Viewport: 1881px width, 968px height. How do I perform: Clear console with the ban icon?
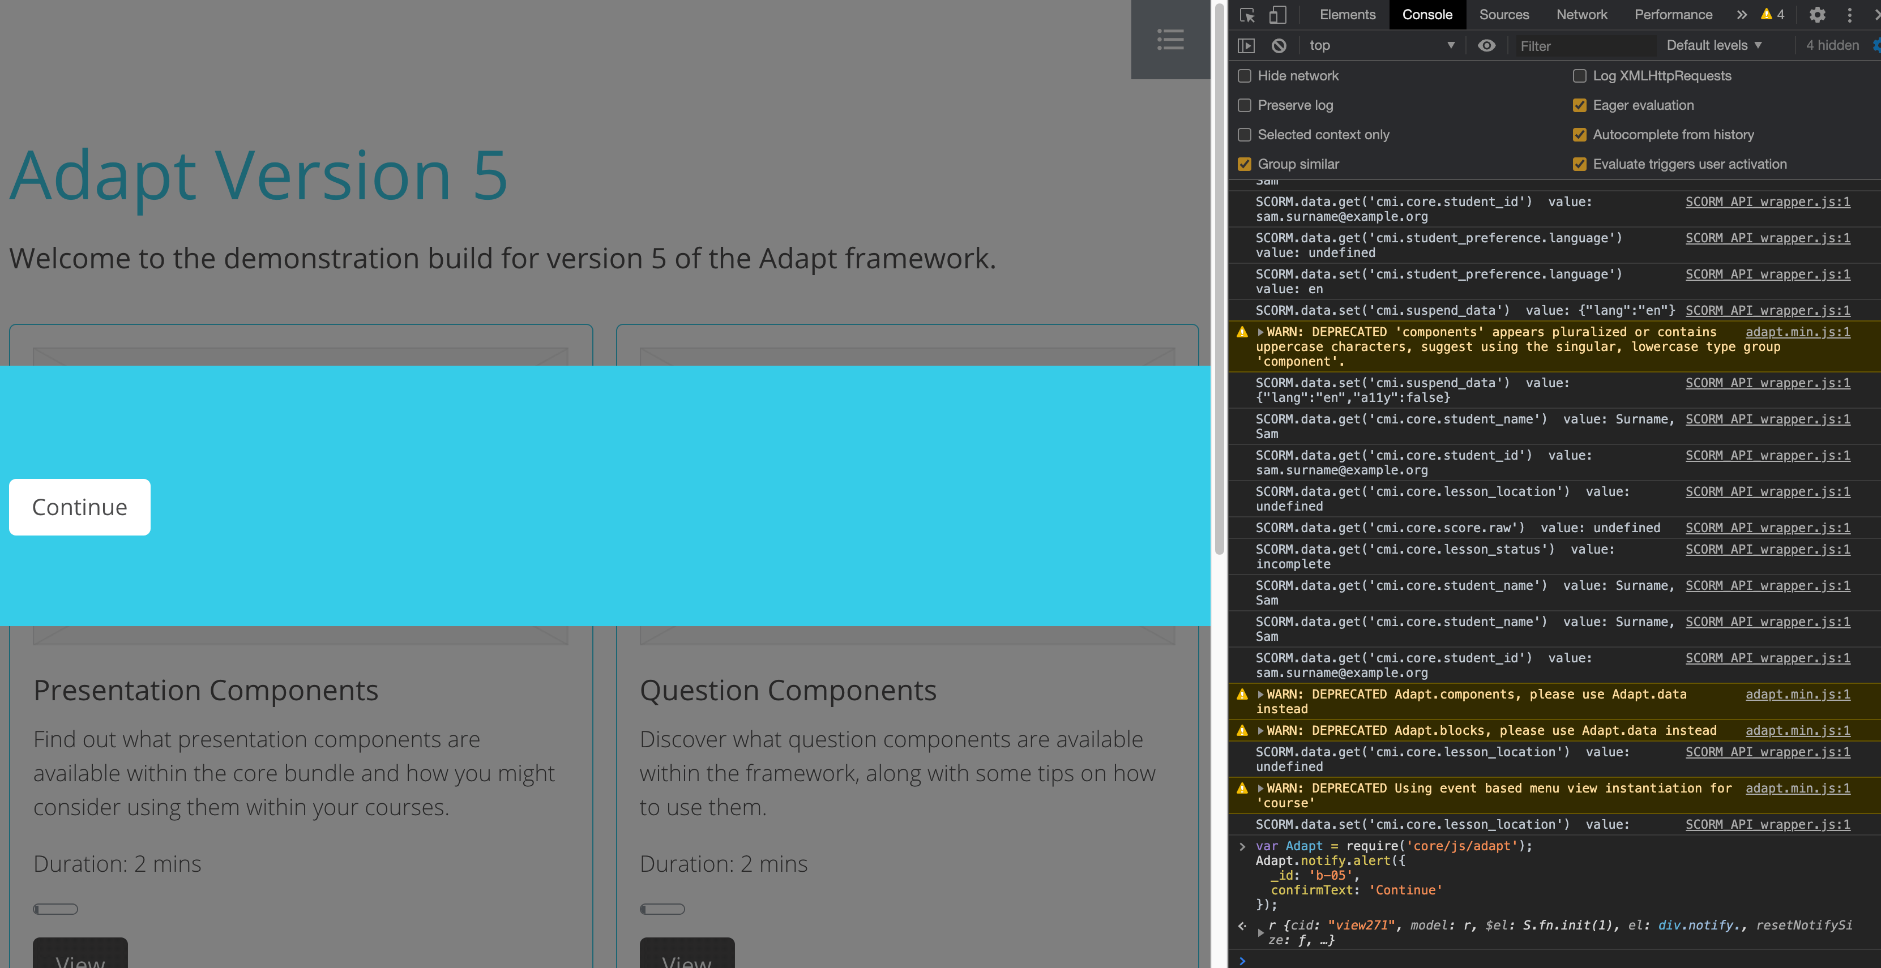pyautogui.click(x=1279, y=45)
